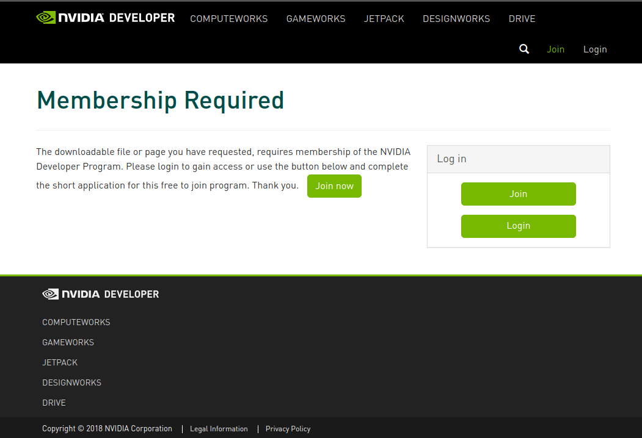Screen dimensions: 642x438
Task: Open the DESIGNWORKS link in the footer
Action: tap(71, 382)
